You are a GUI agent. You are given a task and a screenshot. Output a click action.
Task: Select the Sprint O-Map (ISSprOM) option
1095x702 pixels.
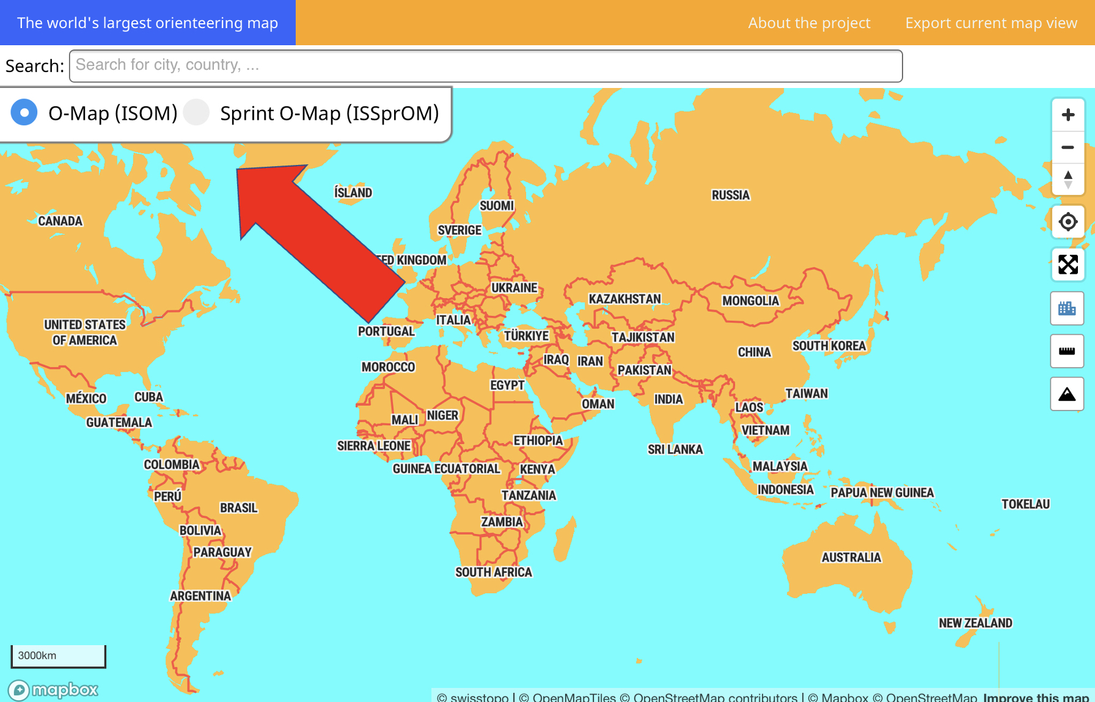[x=197, y=113]
